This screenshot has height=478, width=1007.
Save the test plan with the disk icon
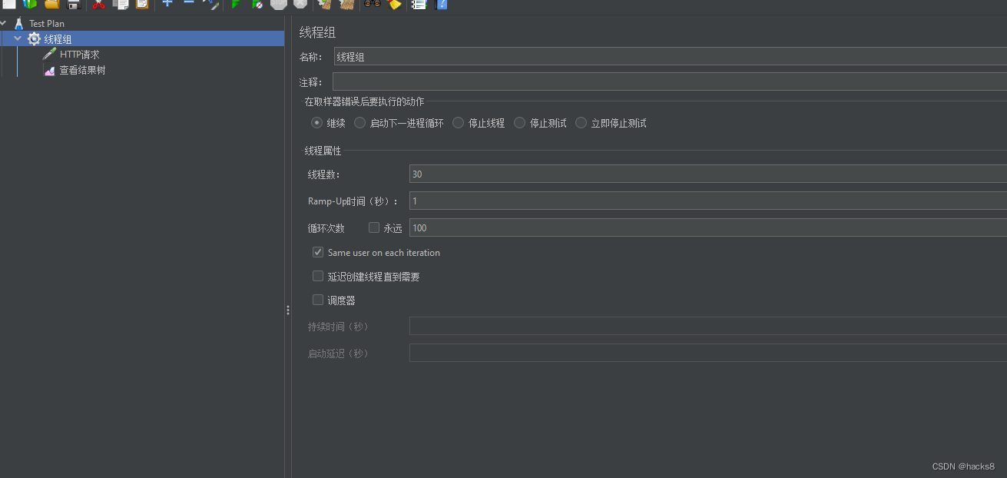[x=74, y=4]
